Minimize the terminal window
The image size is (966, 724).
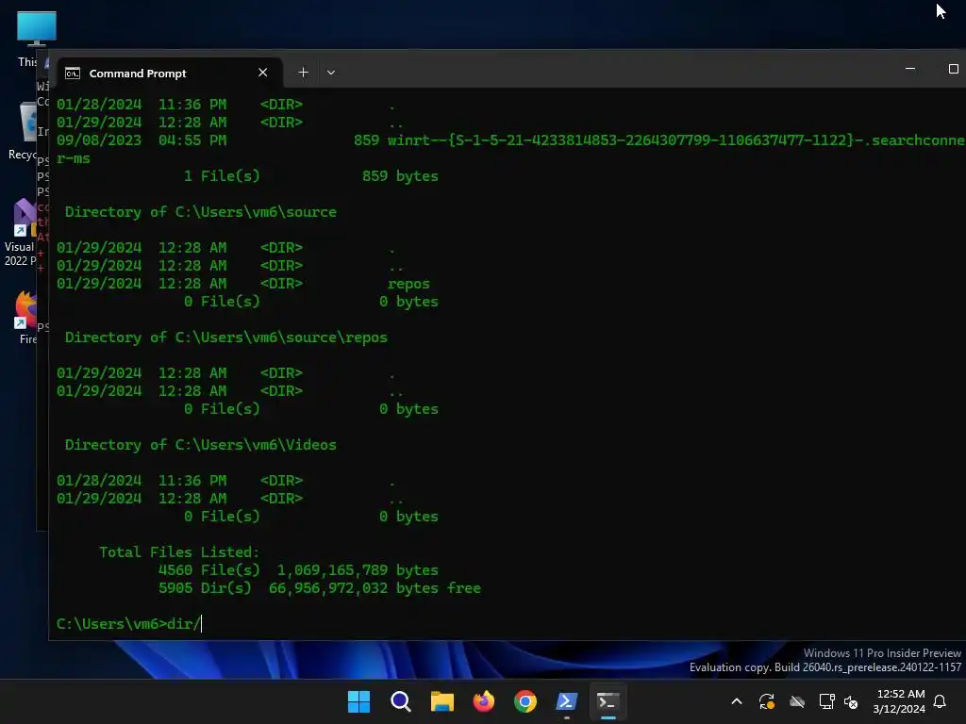910,69
